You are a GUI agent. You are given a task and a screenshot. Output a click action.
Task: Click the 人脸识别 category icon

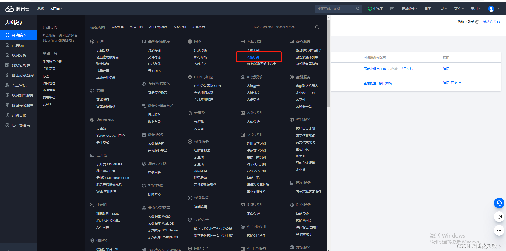click(243, 41)
